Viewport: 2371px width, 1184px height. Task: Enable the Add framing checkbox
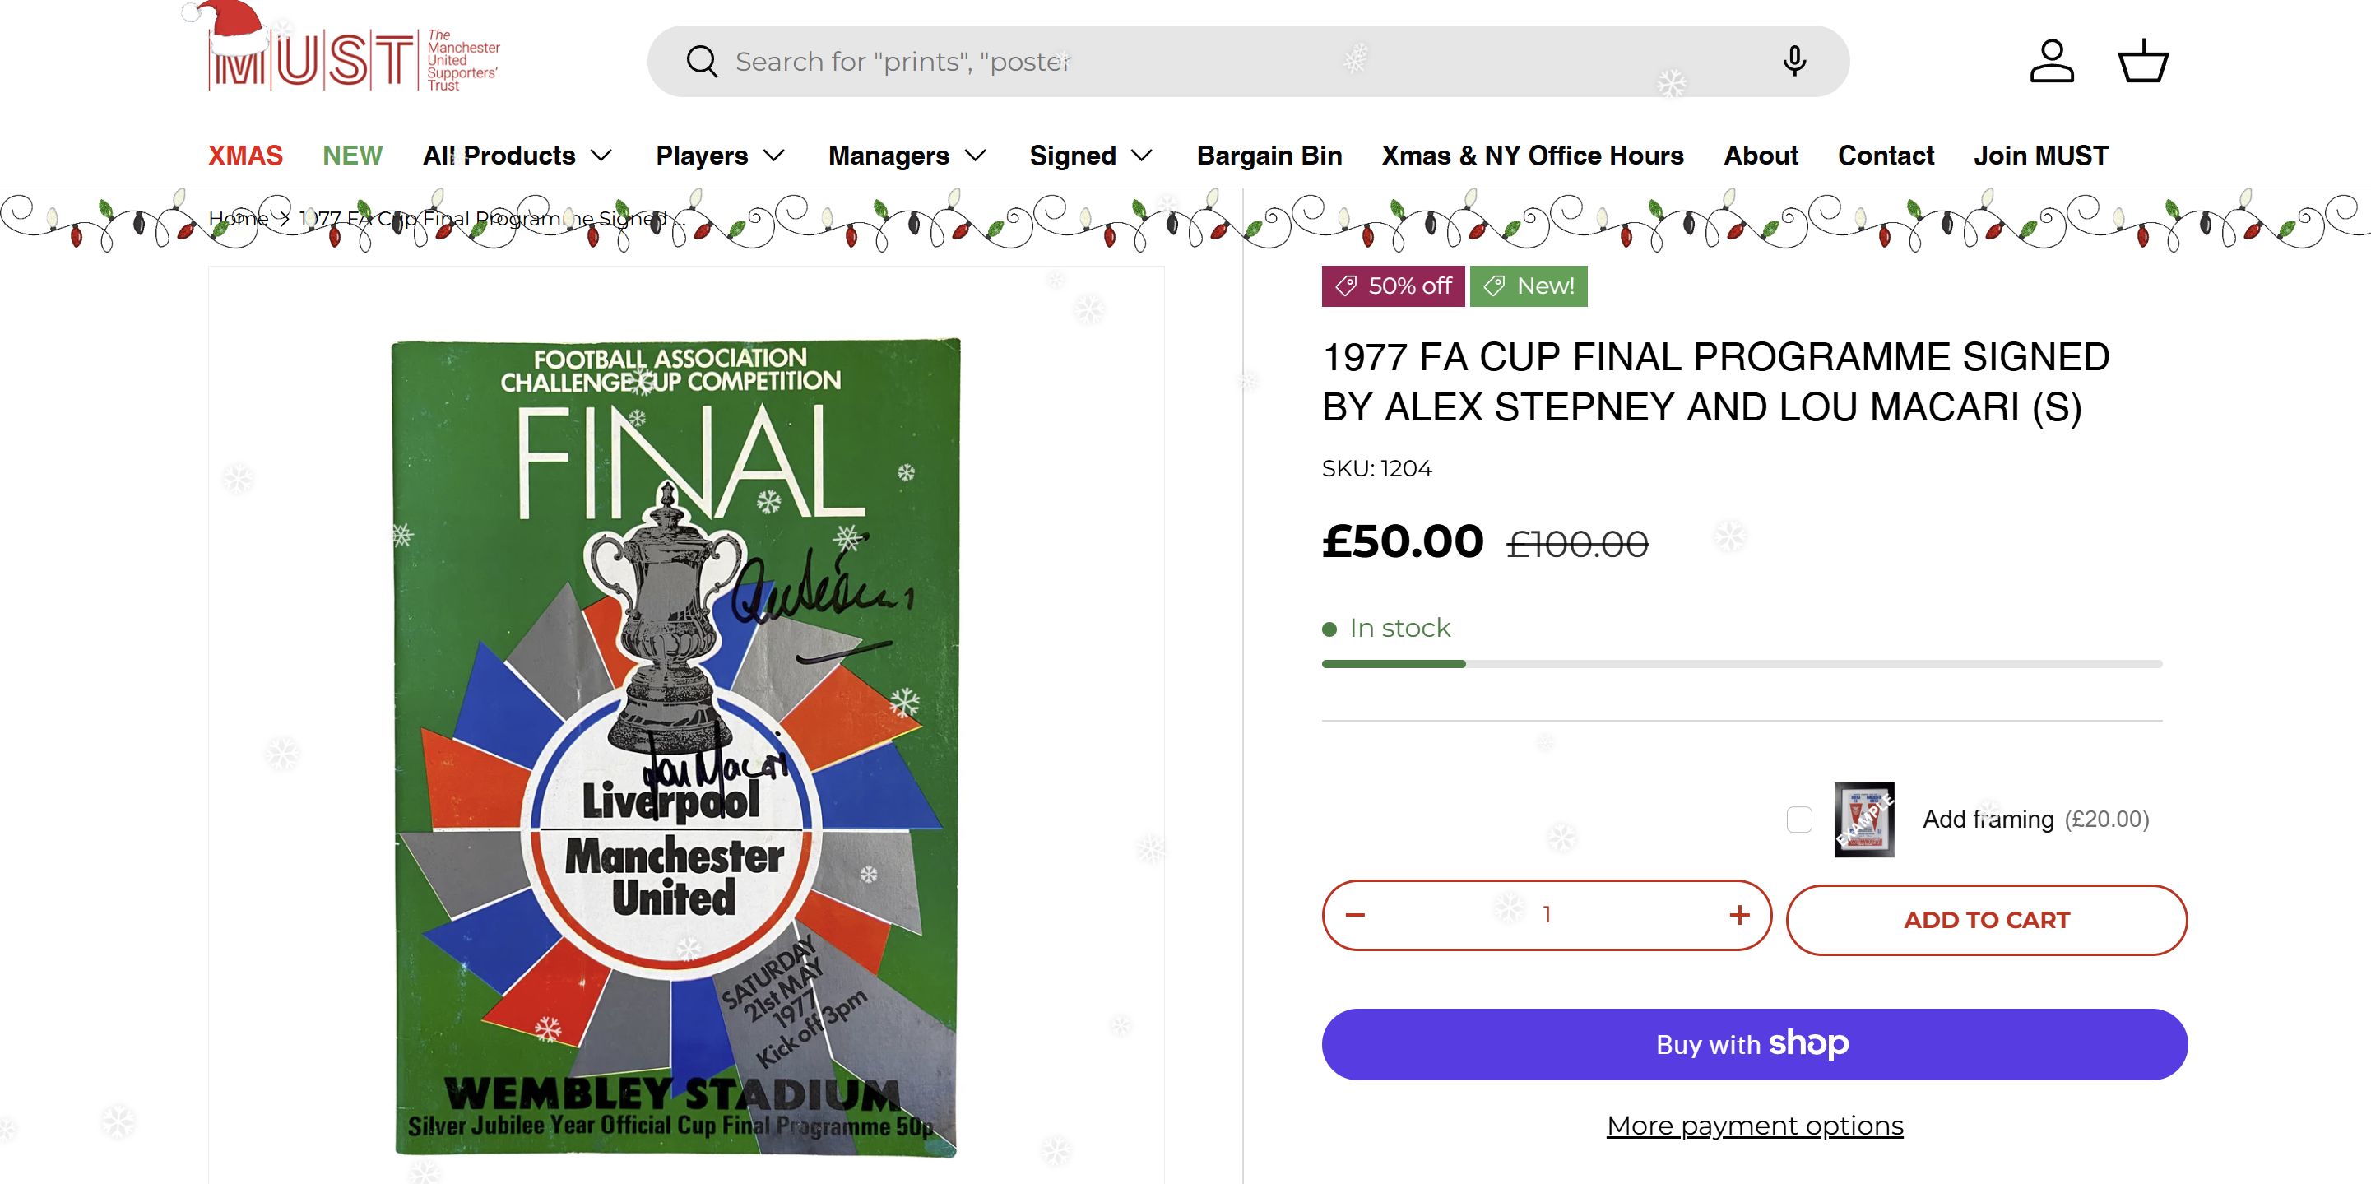tap(1799, 820)
